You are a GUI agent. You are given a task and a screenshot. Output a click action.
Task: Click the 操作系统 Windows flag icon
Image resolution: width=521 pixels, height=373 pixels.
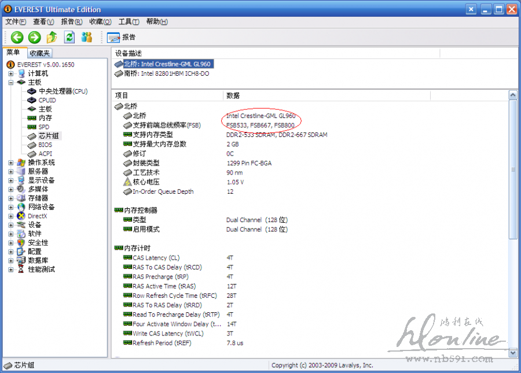(x=21, y=163)
